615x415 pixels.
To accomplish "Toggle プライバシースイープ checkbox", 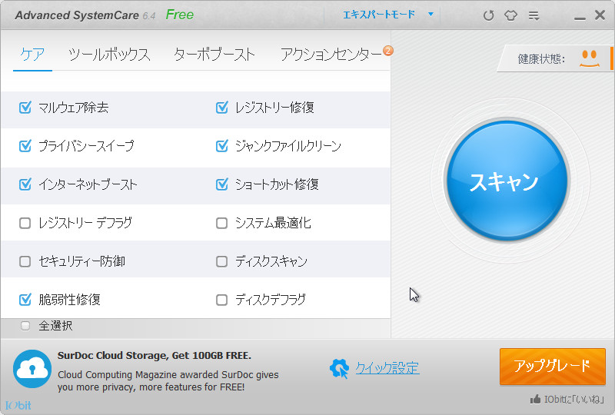I will (x=25, y=146).
